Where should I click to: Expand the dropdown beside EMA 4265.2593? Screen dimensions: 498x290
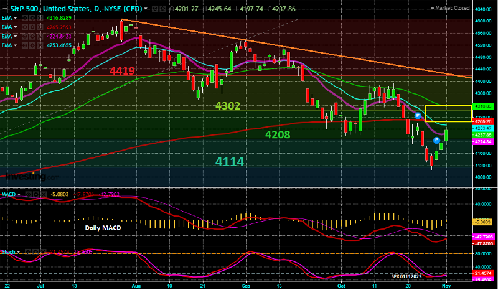[x=15, y=27]
